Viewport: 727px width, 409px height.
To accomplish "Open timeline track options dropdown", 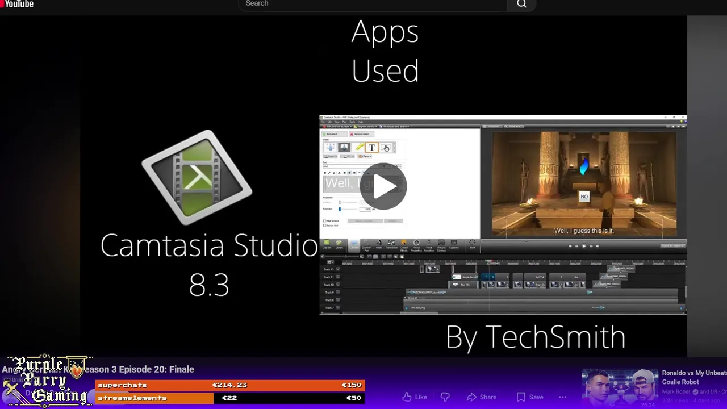I will click(x=330, y=262).
